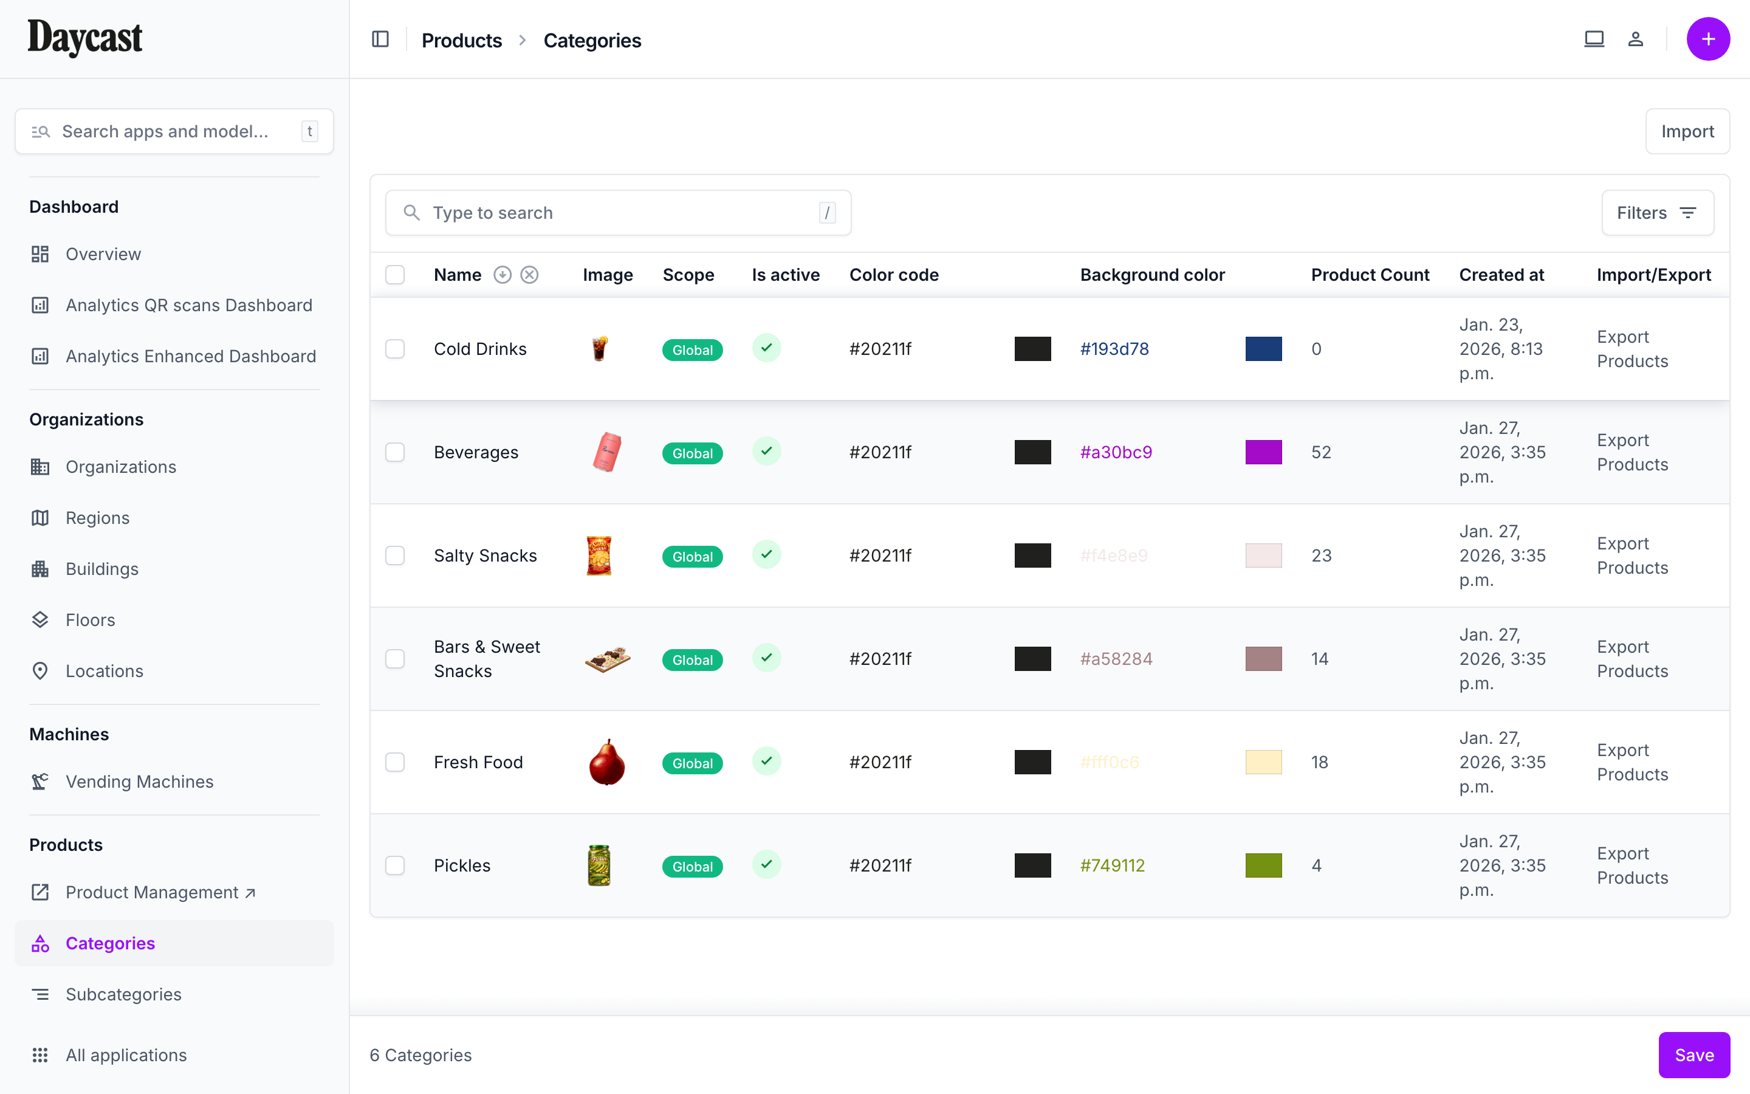This screenshot has width=1750, height=1094.
Task: Collapse the sidebar with the panel icon
Action: [380, 40]
